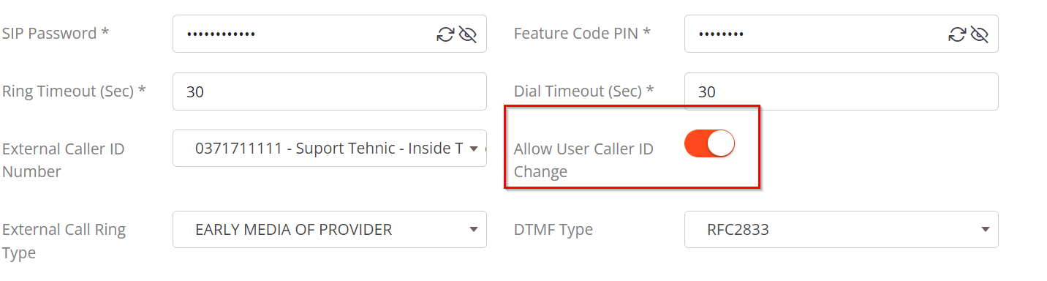This screenshot has width=1047, height=281.
Task: Show the hidden Feature Code PIN
Action: [x=979, y=34]
